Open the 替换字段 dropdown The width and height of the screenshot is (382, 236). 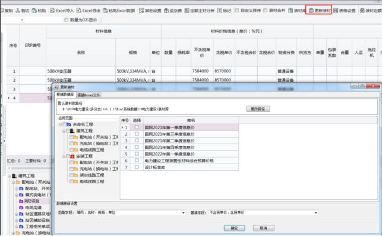click(315, 213)
